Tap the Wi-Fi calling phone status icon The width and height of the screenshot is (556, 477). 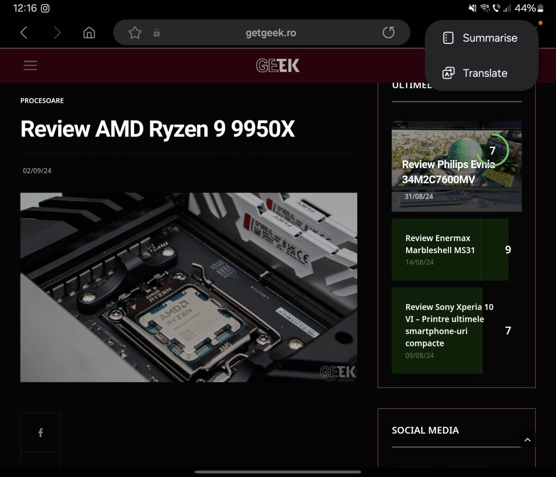click(x=496, y=8)
